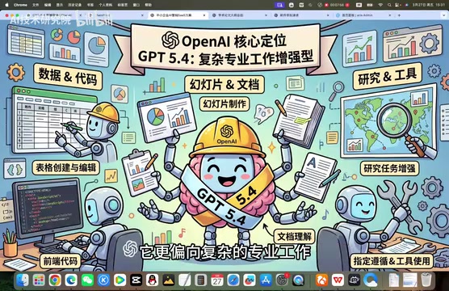Open the blue K music app in dock
The height and width of the screenshot is (291, 449).
click(x=103, y=280)
